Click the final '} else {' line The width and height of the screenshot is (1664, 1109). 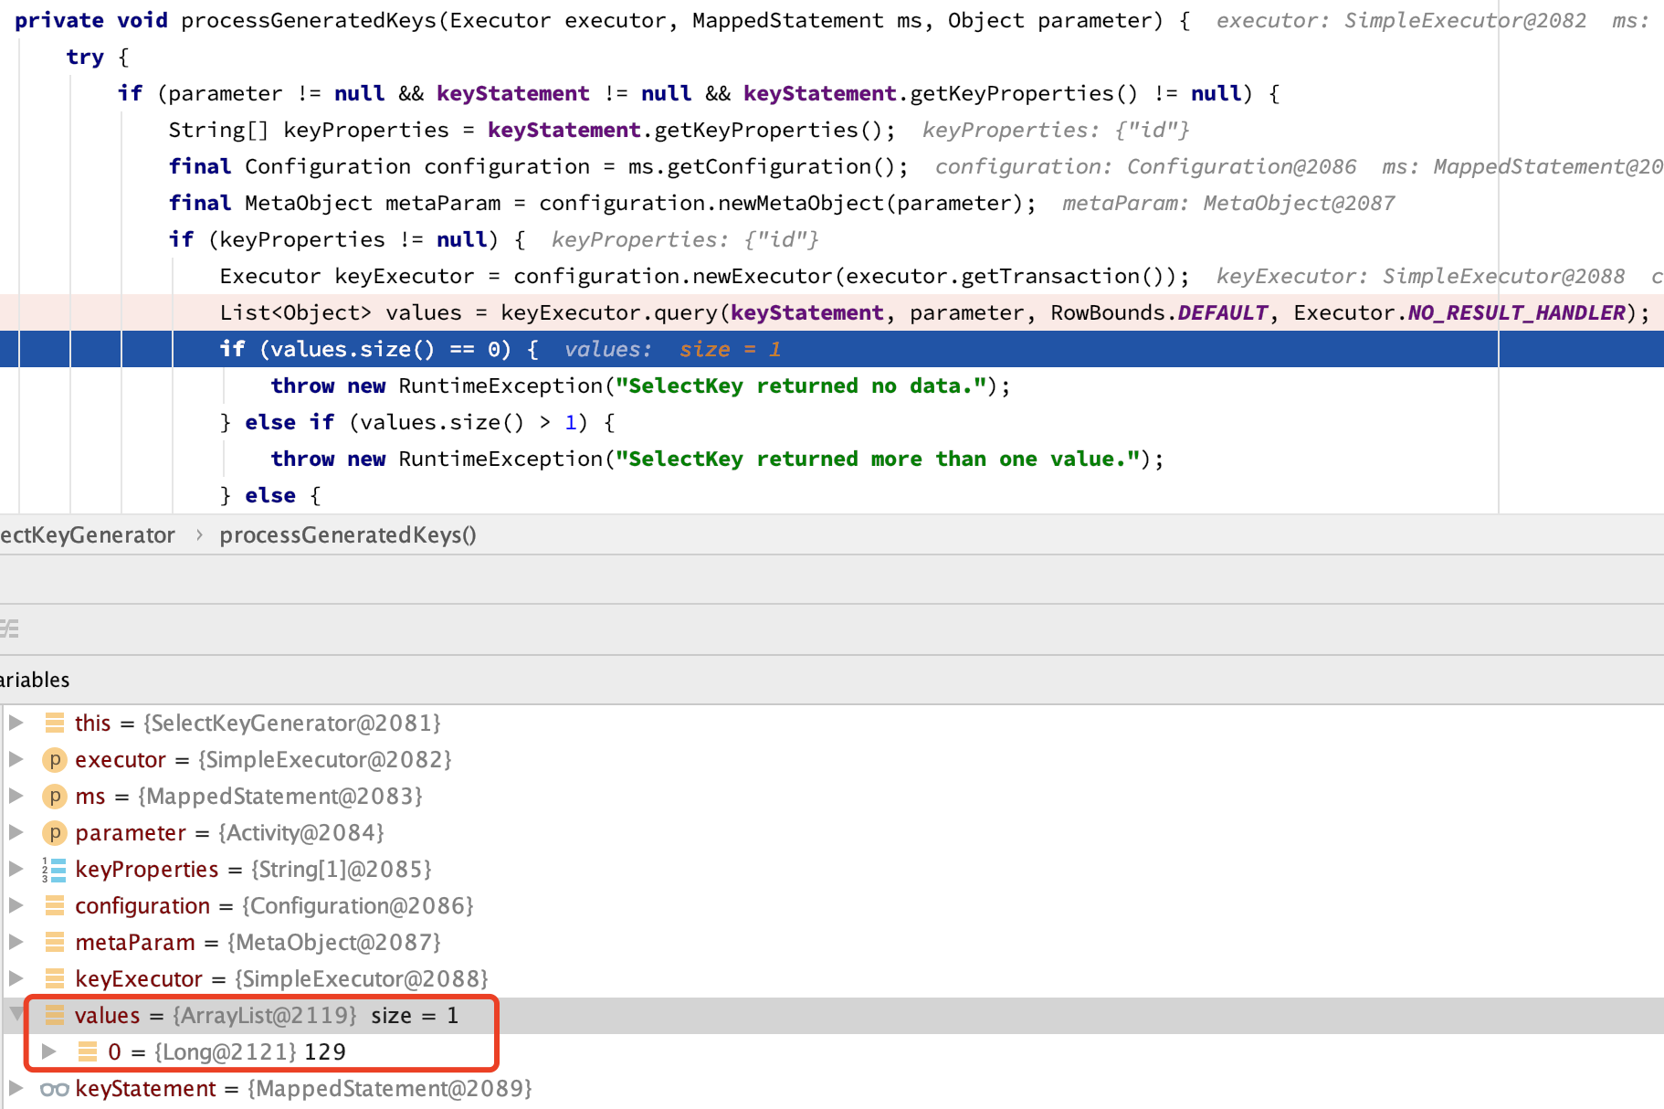[x=270, y=495]
